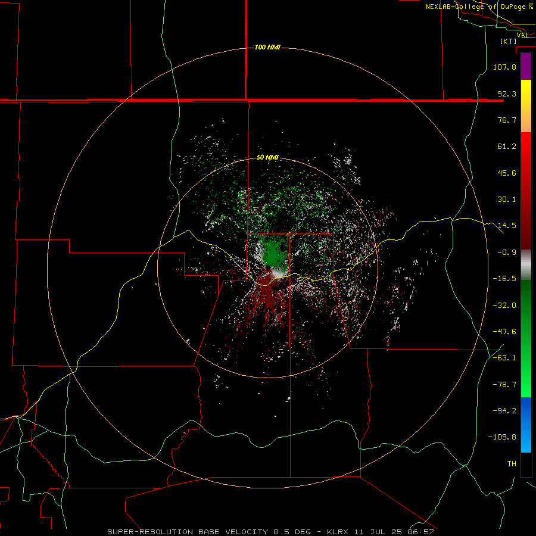Click the green segment of the color bar

tap(526, 338)
